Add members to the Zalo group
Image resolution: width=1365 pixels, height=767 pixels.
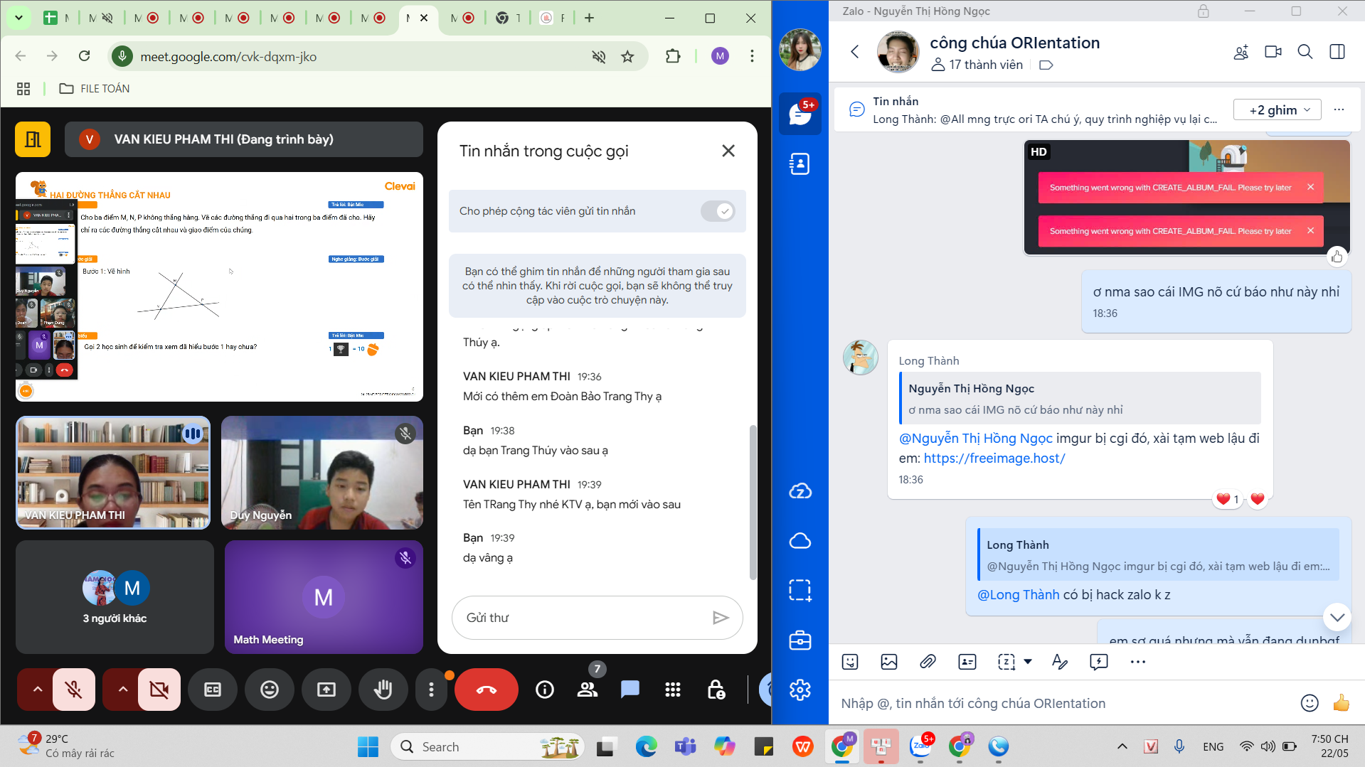(x=1241, y=51)
